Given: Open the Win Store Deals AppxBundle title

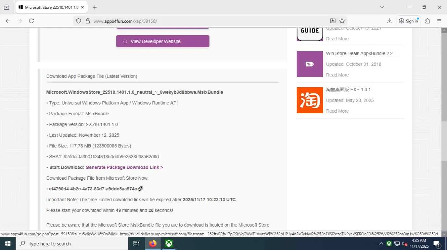Looking at the screenshot, I should (362, 53).
